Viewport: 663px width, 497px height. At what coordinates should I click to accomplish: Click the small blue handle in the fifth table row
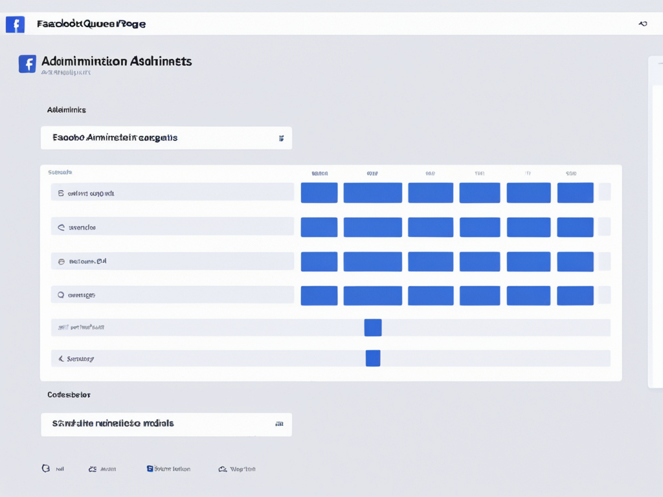pos(373,327)
